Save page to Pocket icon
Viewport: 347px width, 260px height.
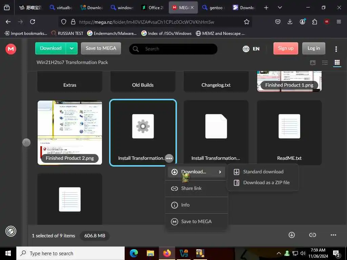278,22
